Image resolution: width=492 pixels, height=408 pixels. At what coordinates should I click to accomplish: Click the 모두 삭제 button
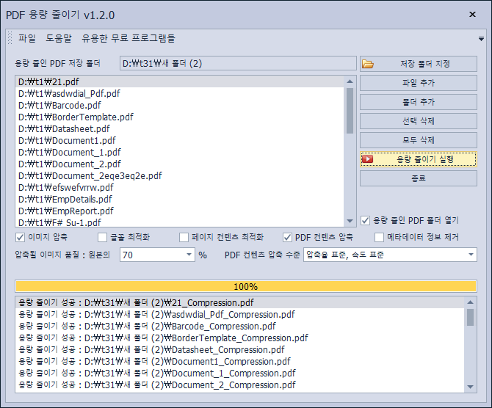419,140
